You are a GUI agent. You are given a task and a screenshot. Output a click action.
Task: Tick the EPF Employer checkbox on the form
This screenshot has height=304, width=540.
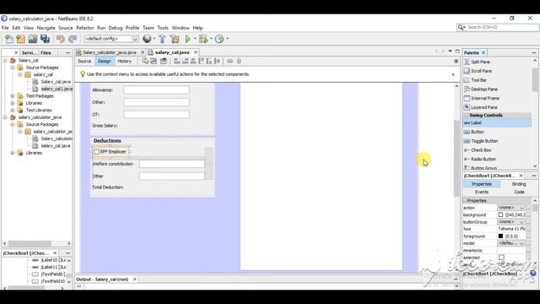pyautogui.click(x=97, y=152)
